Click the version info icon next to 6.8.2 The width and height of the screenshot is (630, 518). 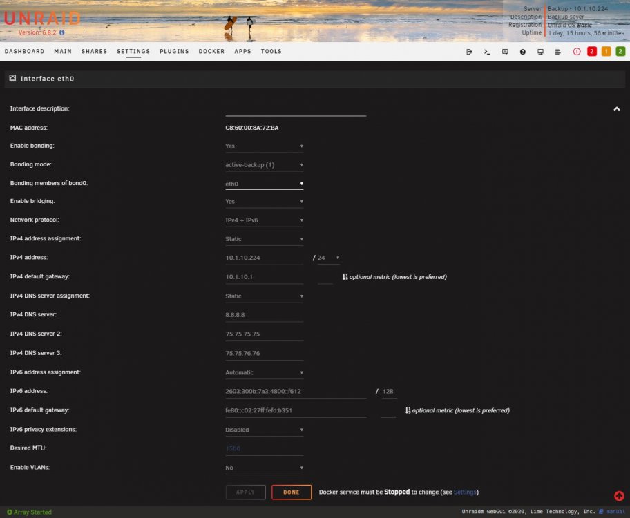pos(62,32)
